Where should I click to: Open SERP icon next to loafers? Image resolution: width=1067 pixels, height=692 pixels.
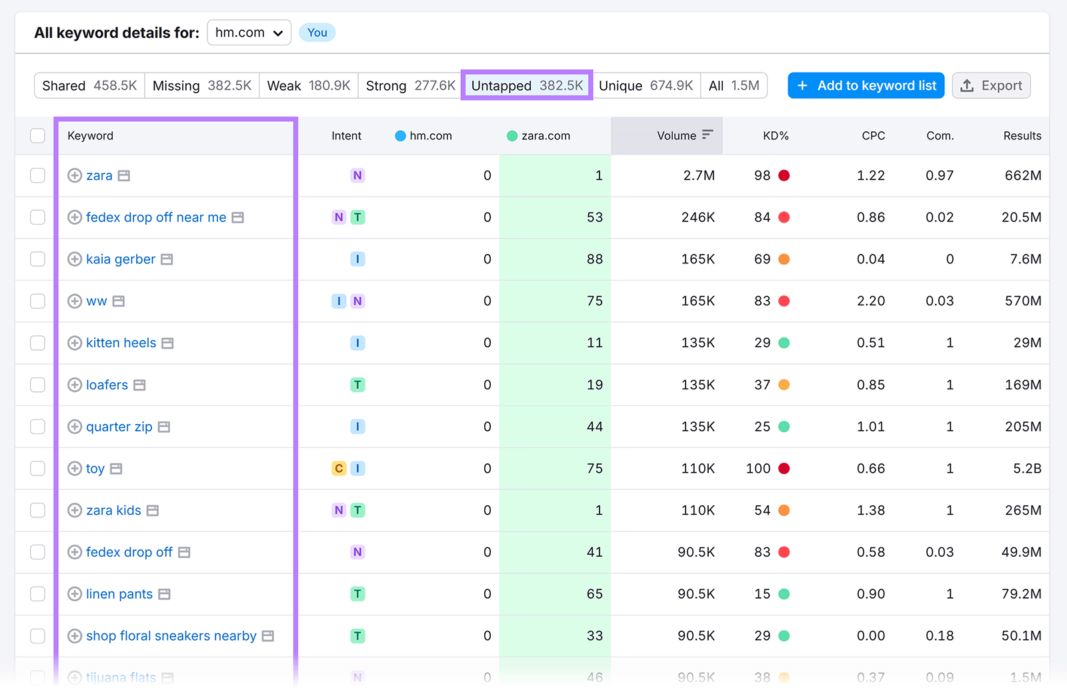pos(139,385)
